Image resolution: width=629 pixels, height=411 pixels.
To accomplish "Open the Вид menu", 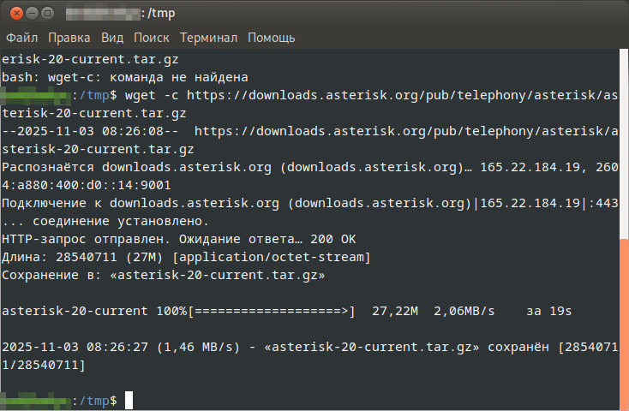I will click(112, 38).
